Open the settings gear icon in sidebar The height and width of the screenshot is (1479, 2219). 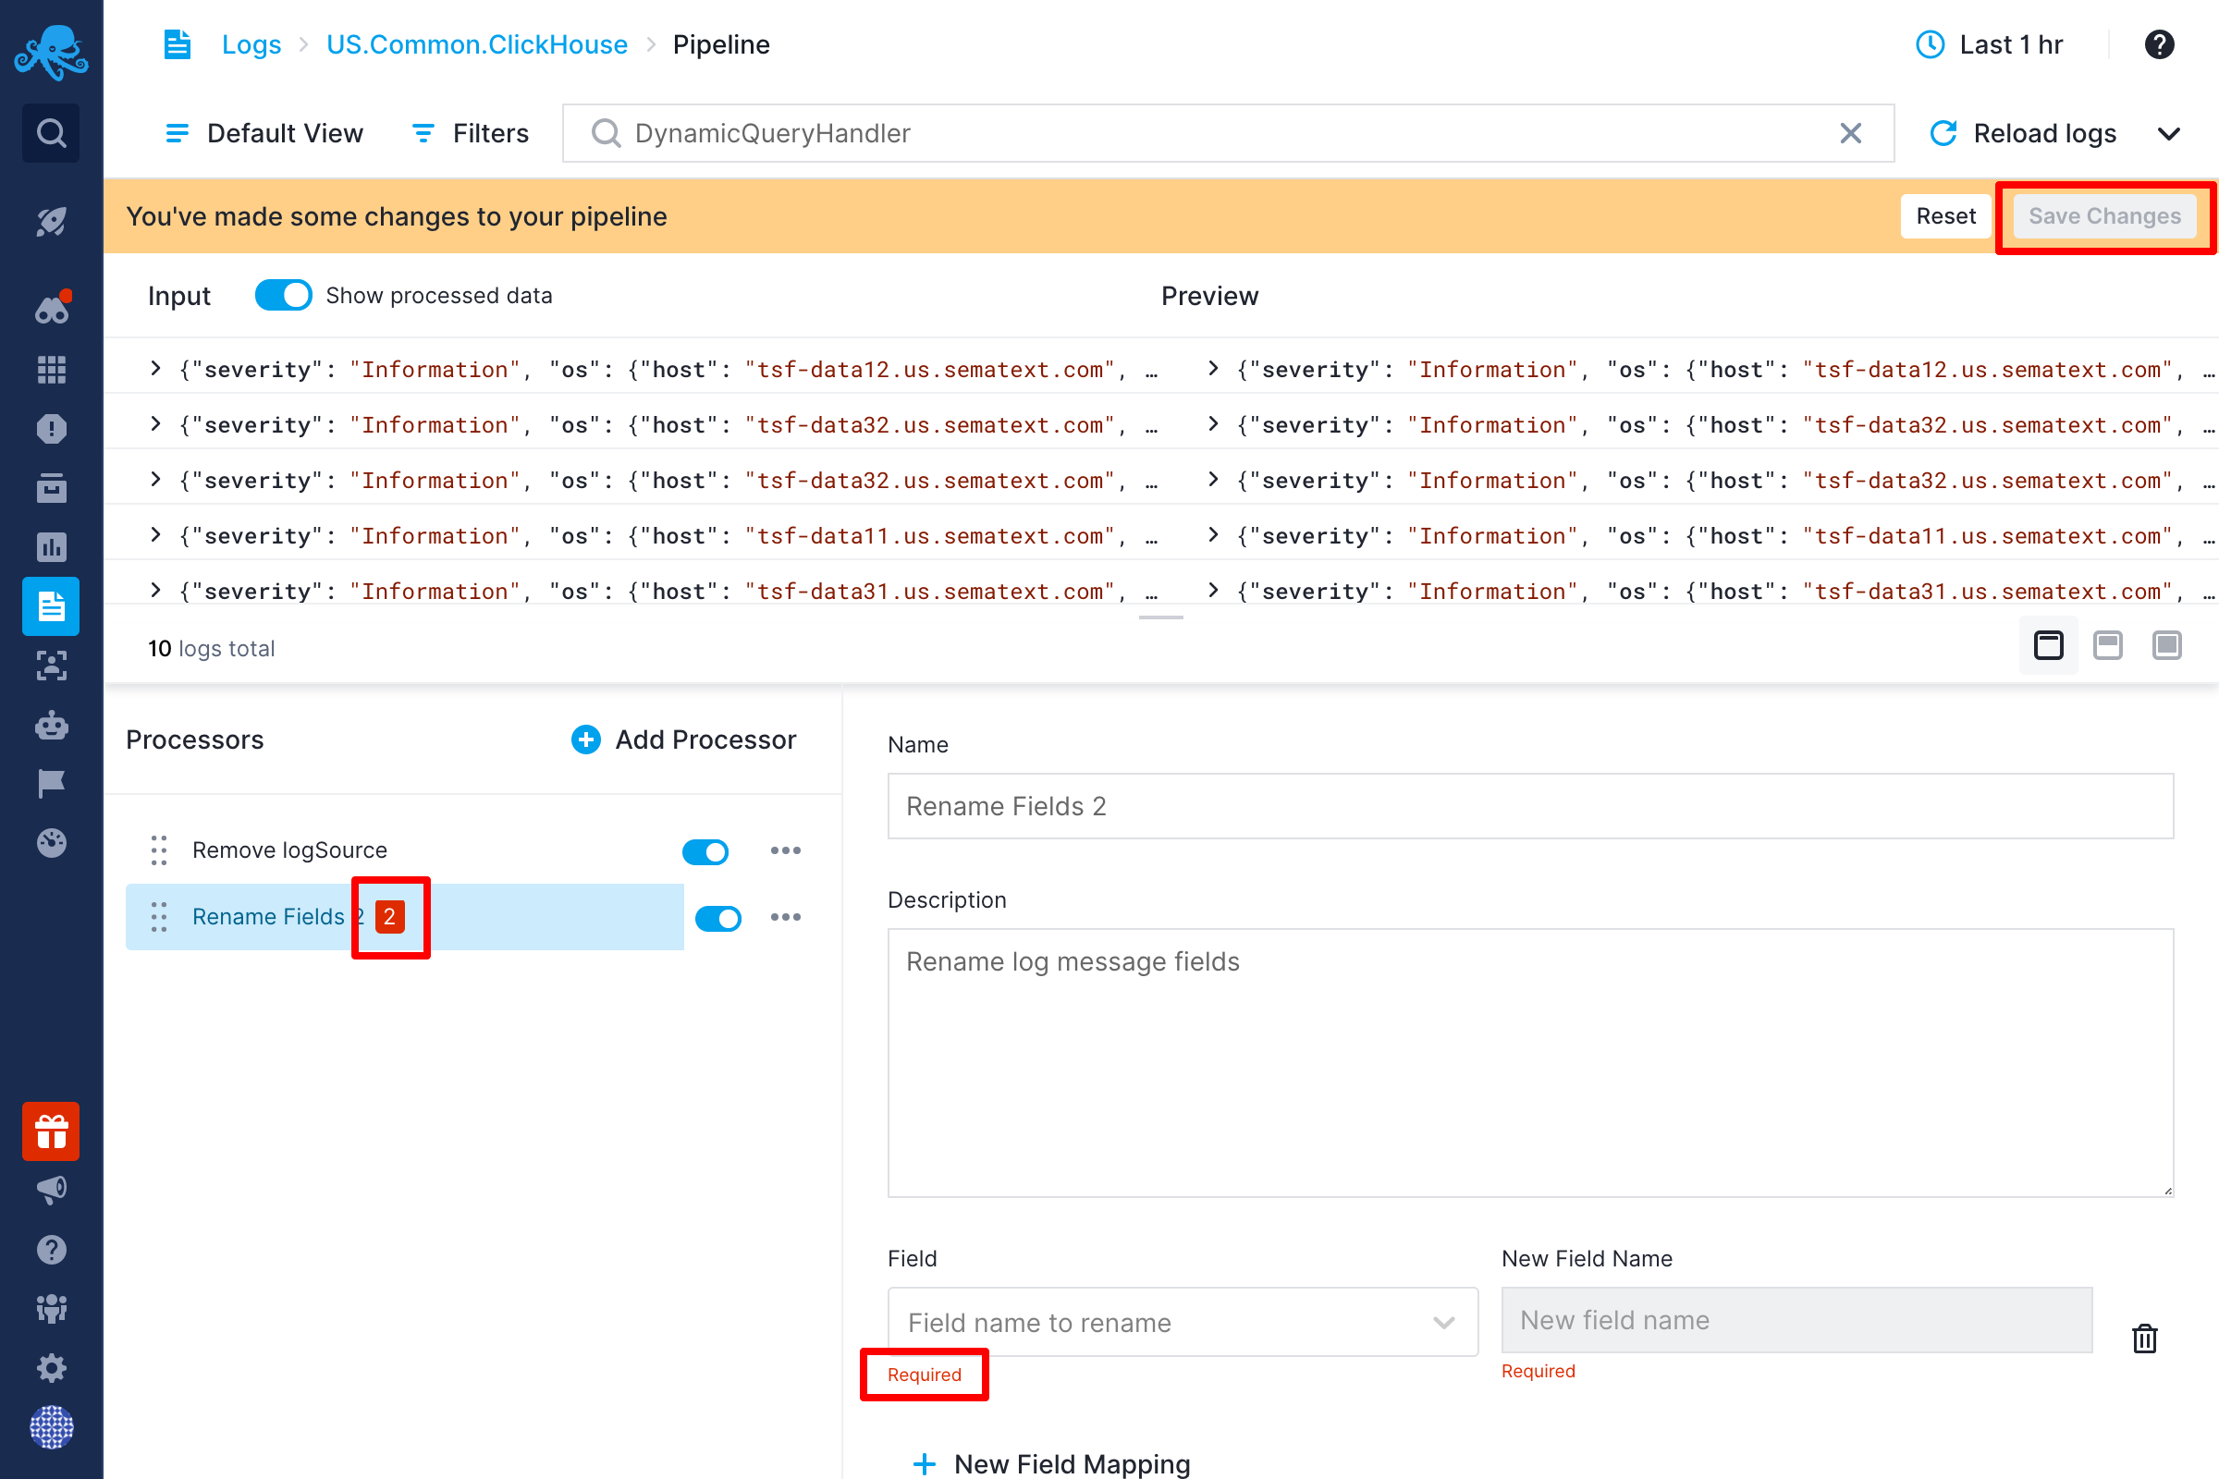(51, 1368)
